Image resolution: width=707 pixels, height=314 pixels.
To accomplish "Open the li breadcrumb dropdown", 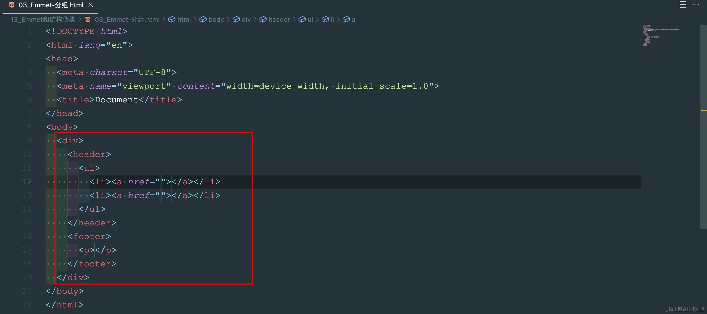I will tap(332, 19).
